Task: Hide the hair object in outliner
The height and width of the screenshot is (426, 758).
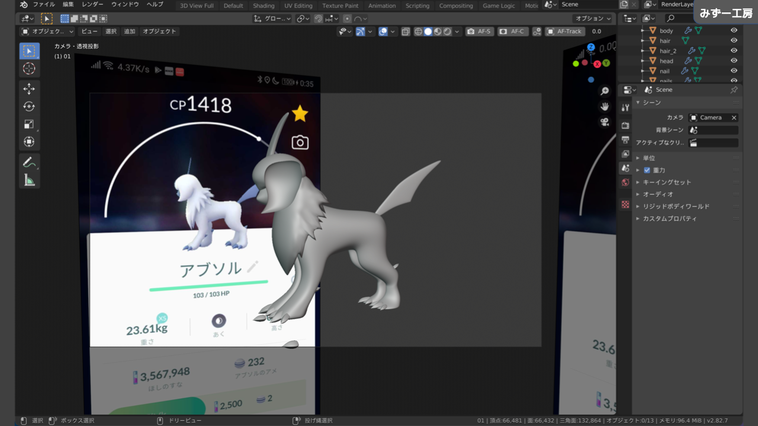Action: (x=734, y=41)
